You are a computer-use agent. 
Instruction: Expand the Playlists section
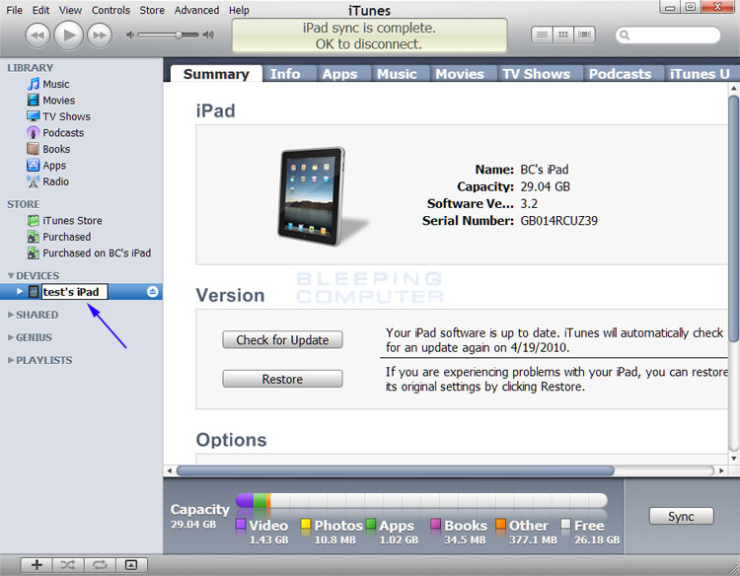[x=11, y=360]
